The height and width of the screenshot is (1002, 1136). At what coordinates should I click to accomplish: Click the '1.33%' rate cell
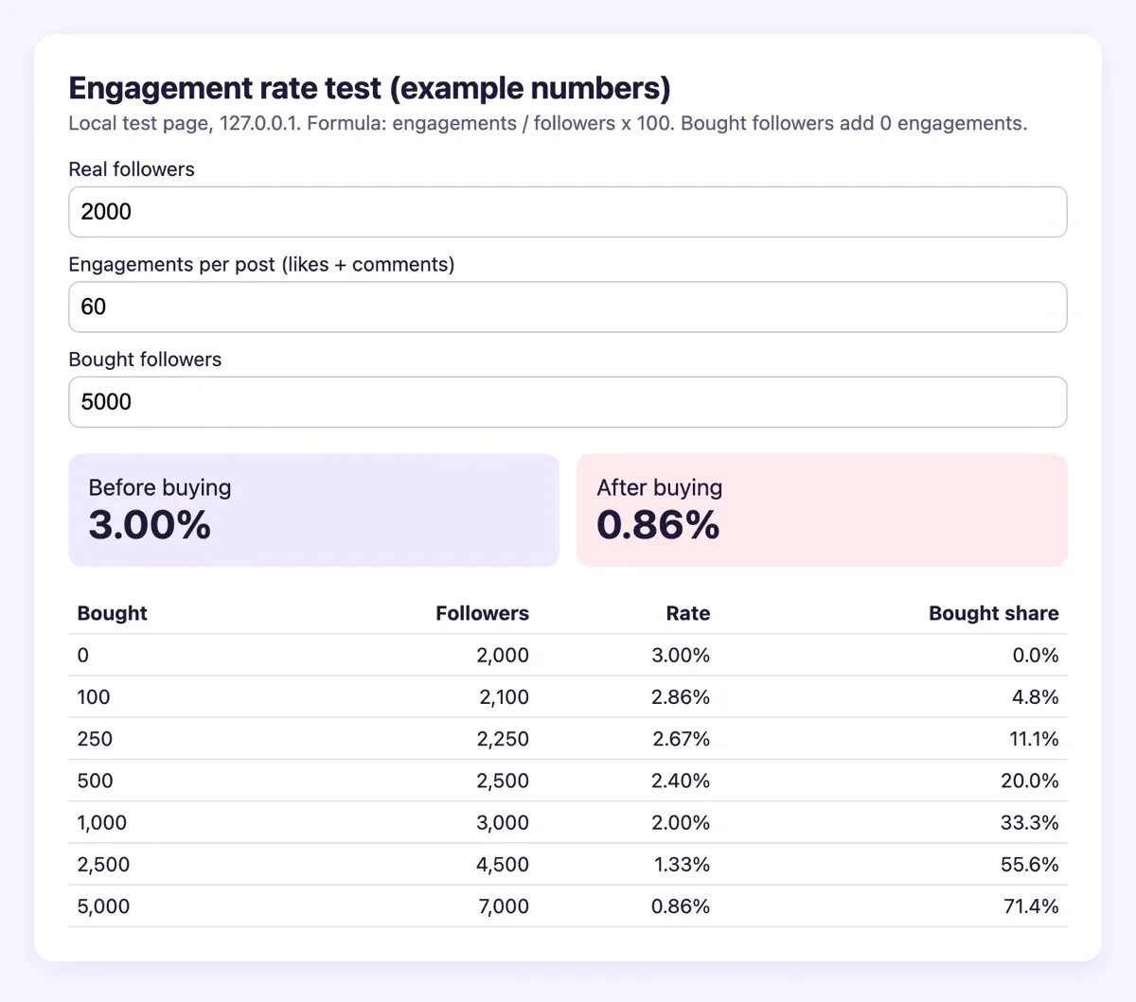point(682,865)
